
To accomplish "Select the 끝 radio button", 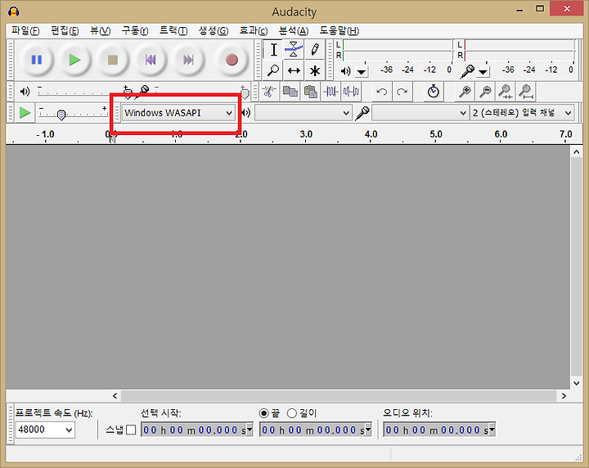I will click(264, 413).
